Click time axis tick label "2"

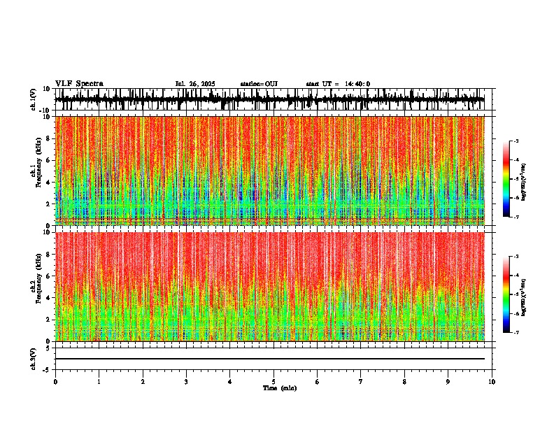coord(143,382)
